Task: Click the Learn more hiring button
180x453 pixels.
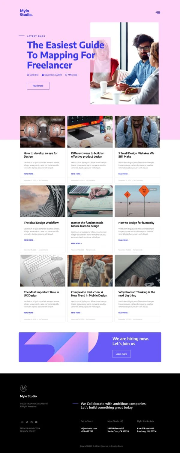Action: pyautogui.click(x=121, y=354)
